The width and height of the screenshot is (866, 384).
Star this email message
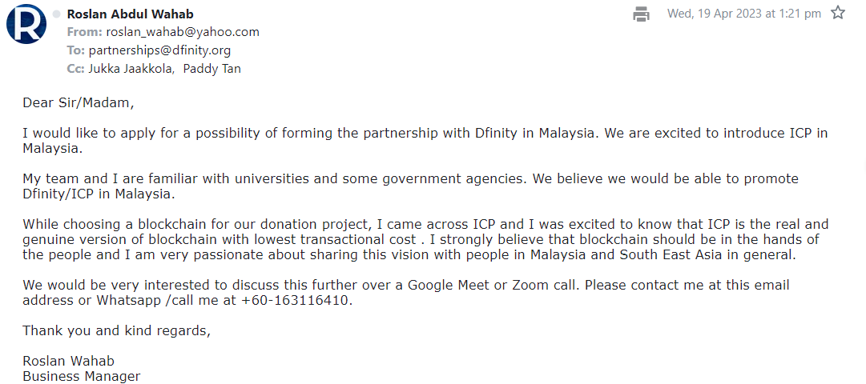[x=838, y=13]
